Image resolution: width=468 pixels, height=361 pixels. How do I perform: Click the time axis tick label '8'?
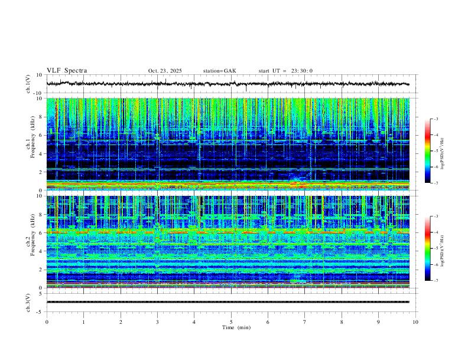342,322
